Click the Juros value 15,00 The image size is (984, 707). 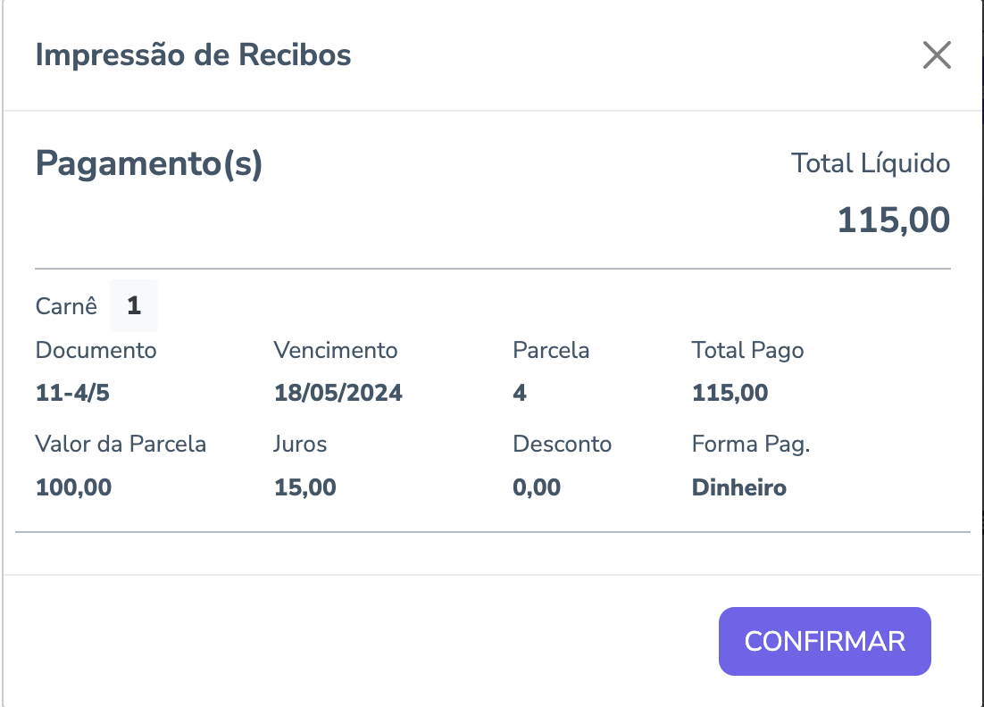[304, 487]
